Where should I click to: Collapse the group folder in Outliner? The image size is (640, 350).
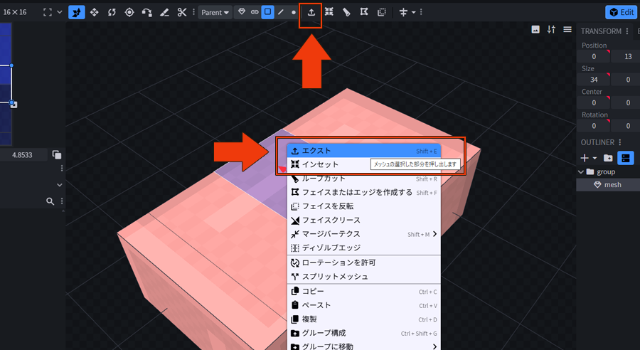point(581,171)
